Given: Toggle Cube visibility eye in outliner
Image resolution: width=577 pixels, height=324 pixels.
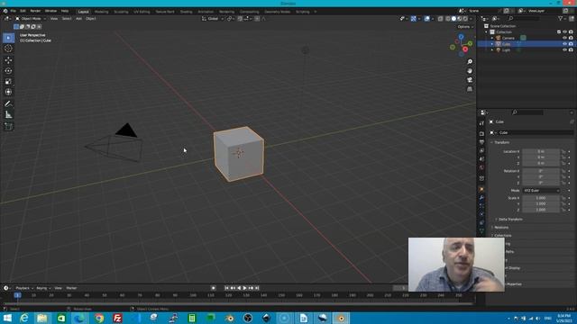Looking at the screenshot, I should click(x=564, y=44).
